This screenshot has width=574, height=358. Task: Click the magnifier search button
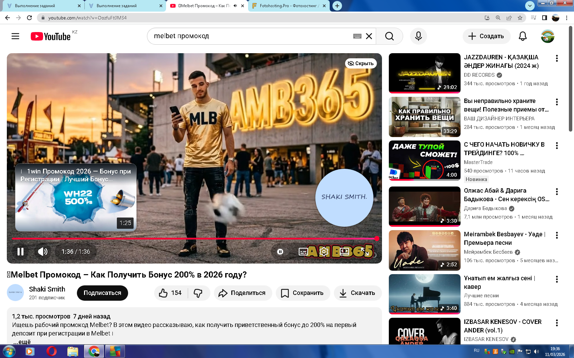coord(389,36)
